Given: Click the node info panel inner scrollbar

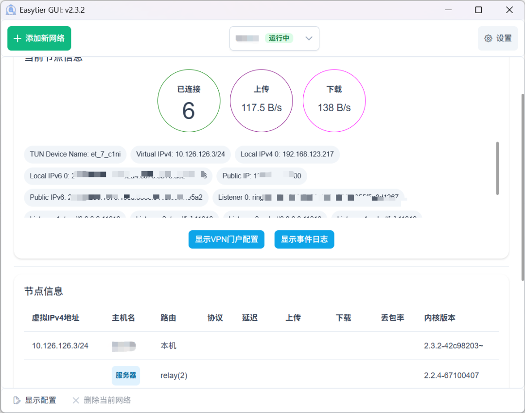Looking at the screenshot, I should pyautogui.click(x=497, y=168).
